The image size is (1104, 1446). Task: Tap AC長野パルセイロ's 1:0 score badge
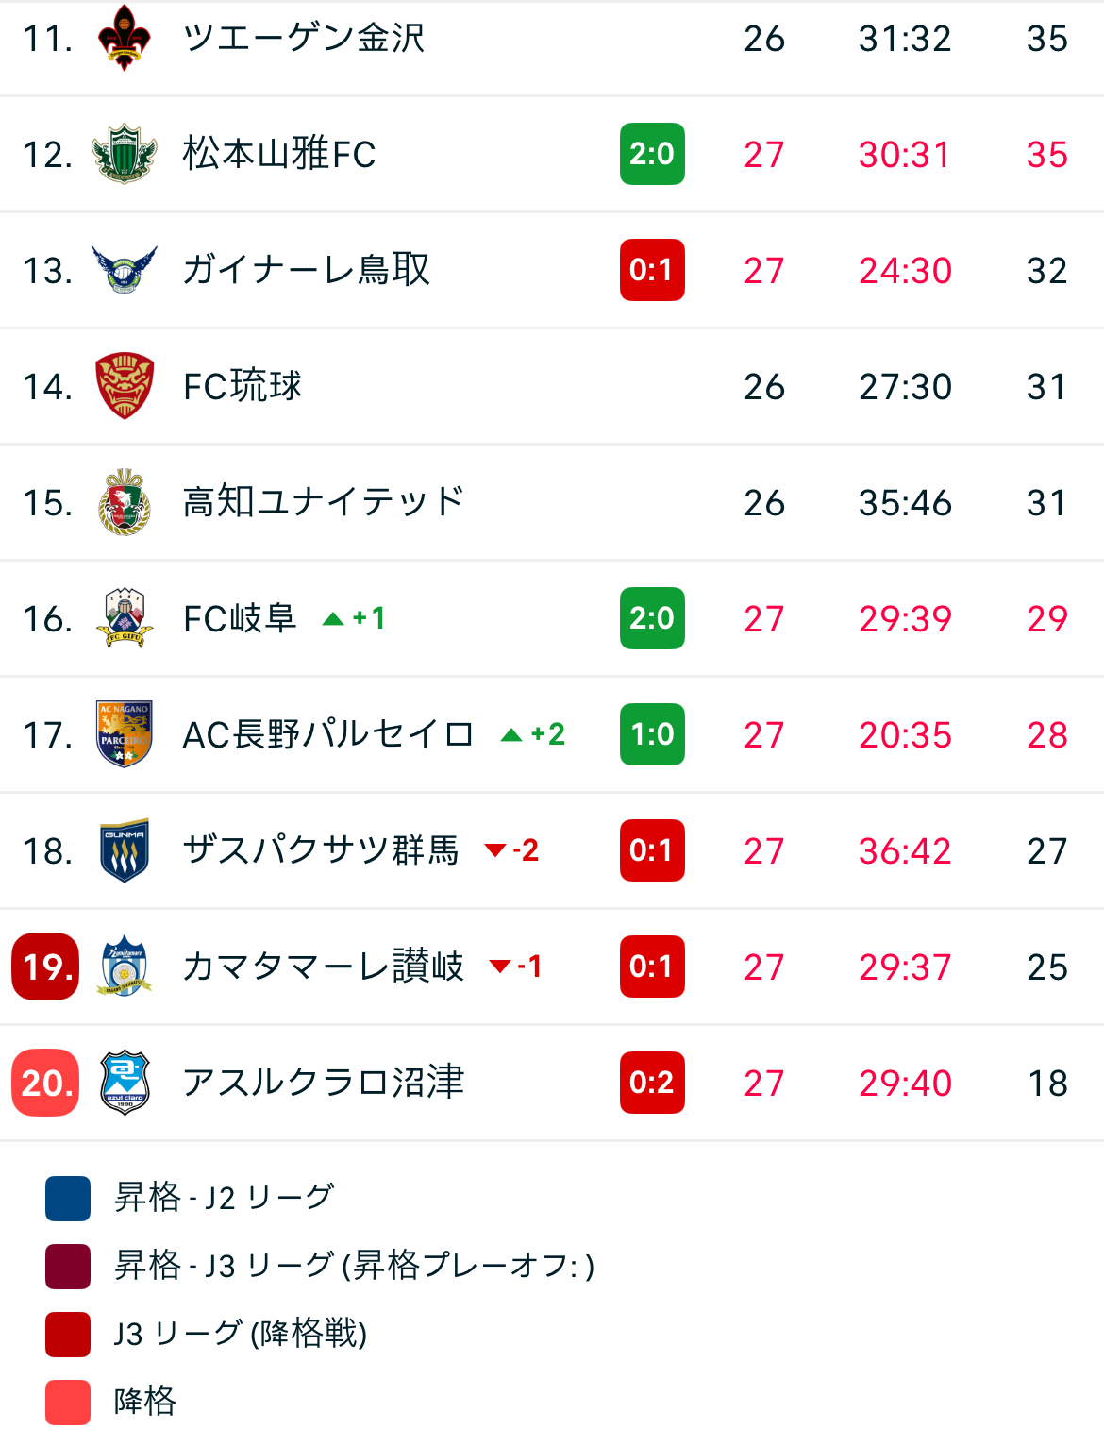point(652,734)
